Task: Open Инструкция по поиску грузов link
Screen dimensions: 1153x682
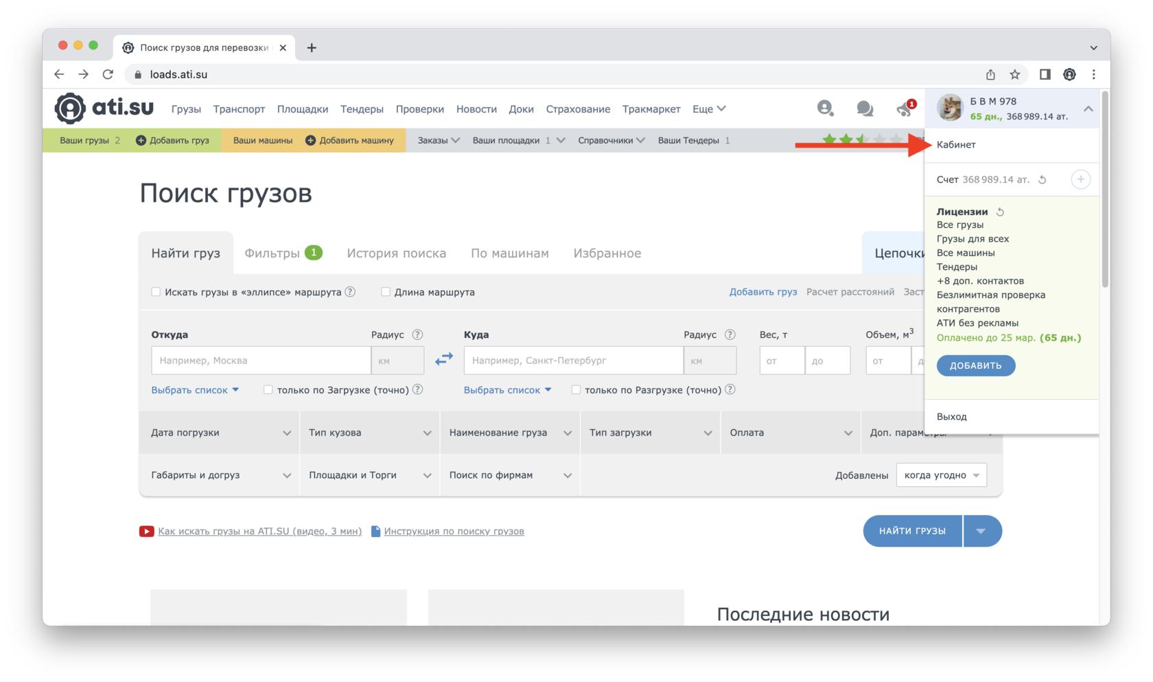Action: pyautogui.click(x=454, y=531)
